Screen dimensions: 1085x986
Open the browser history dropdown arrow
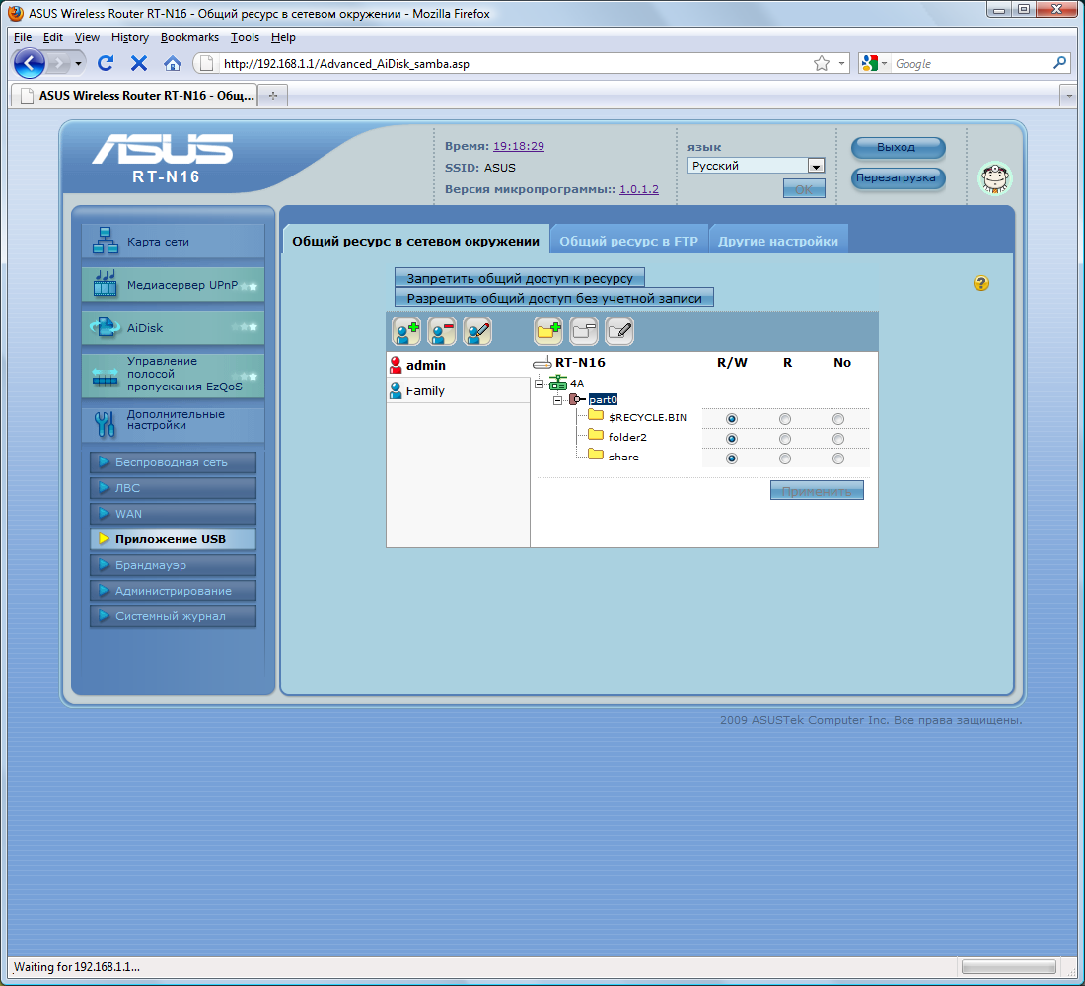pyautogui.click(x=78, y=64)
